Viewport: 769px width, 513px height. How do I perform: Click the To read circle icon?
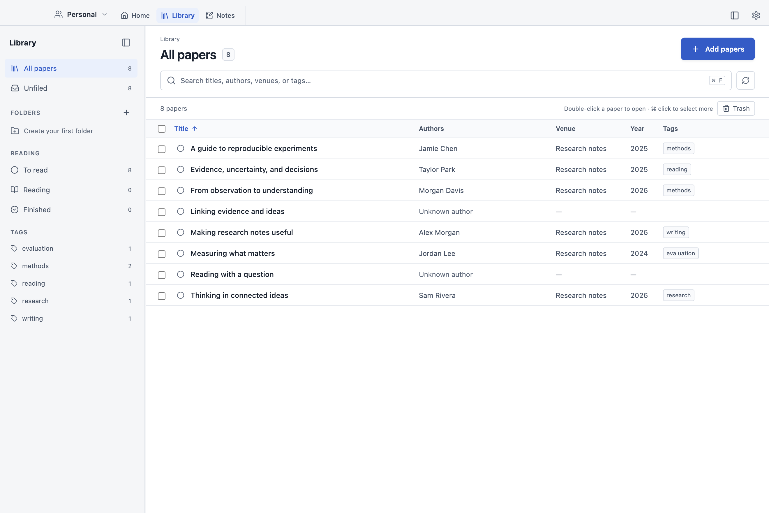pyautogui.click(x=14, y=170)
